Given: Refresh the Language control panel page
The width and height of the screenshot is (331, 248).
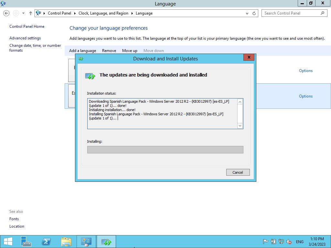Looking at the screenshot, I should (254, 13).
